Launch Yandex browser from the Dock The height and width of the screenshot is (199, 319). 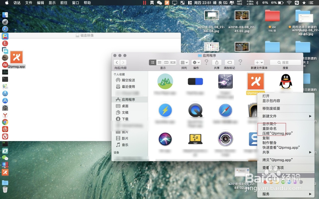5,115
